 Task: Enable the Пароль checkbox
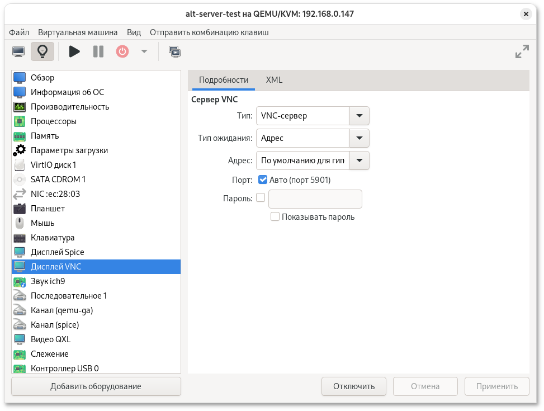pos(261,197)
